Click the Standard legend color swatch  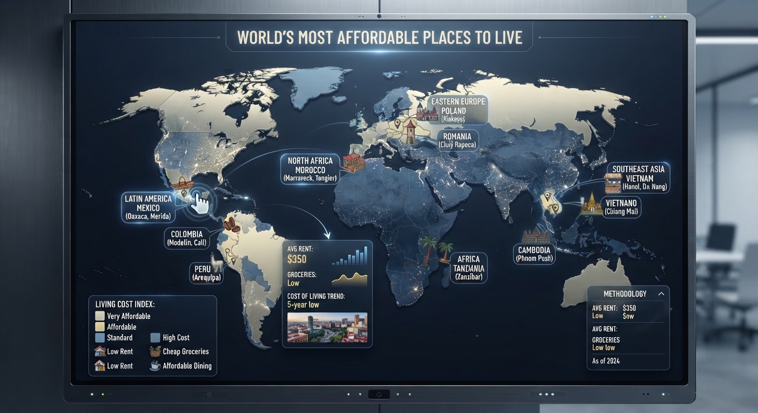click(99, 338)
